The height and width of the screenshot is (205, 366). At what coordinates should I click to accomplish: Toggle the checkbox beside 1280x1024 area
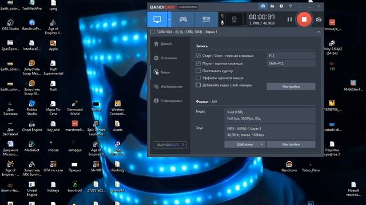[x=153, y=32]
